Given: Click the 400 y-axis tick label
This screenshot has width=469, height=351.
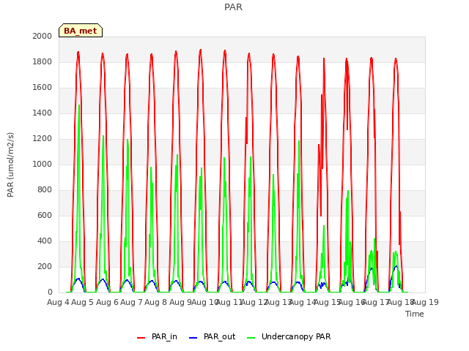Looking at the screenshot, I should (x=45, y=241).
